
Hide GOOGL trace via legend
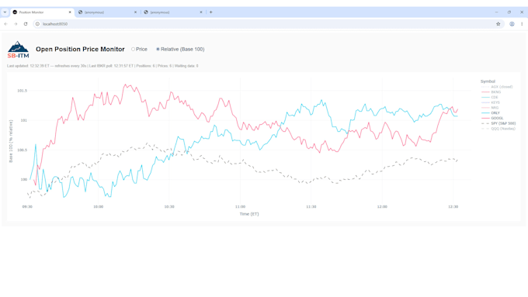click(492, 118)
